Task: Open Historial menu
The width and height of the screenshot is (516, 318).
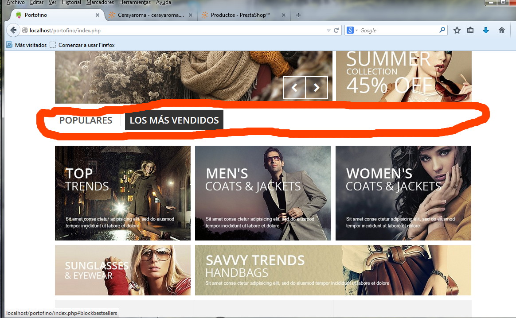Action: (x=71, y=2)
